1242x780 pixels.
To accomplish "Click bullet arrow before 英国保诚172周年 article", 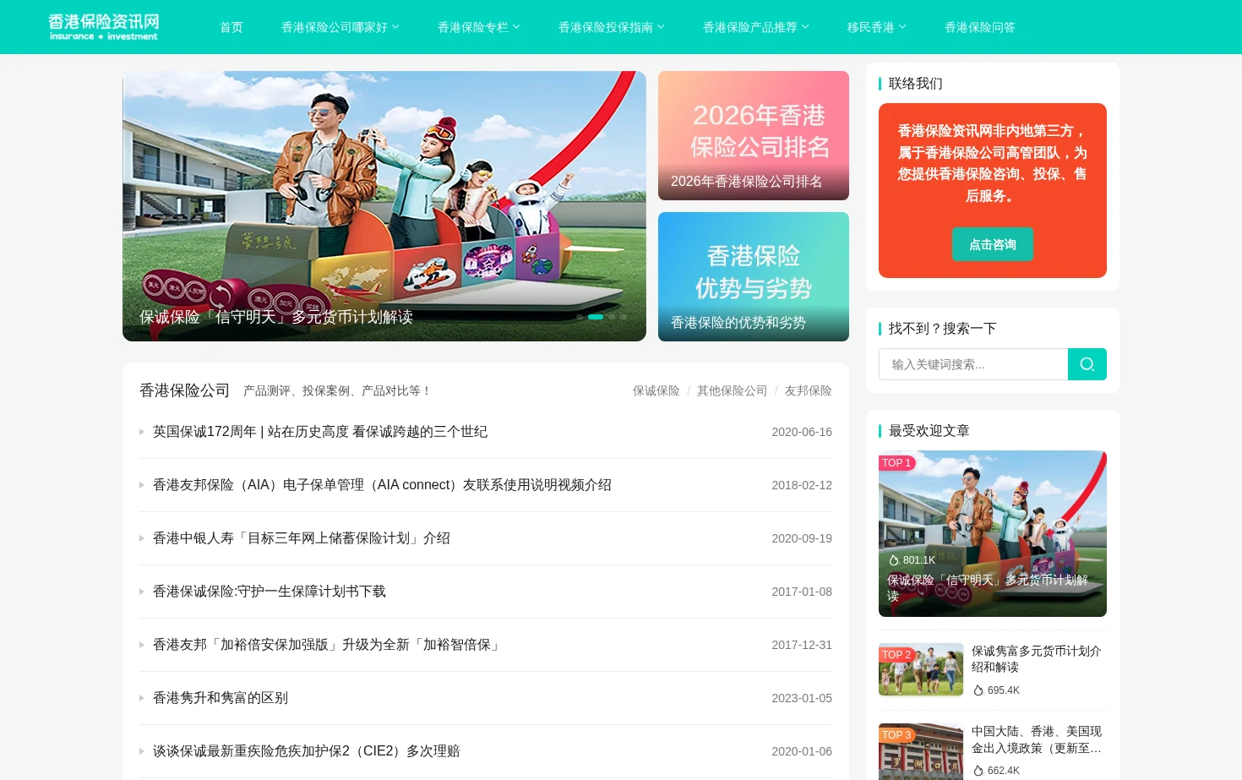I will [x=142, y=432].
